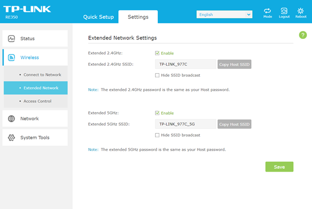Click the Reboot icon
Image resolution: width=312 pixels, height=209 pixels.
coord(300,10)
